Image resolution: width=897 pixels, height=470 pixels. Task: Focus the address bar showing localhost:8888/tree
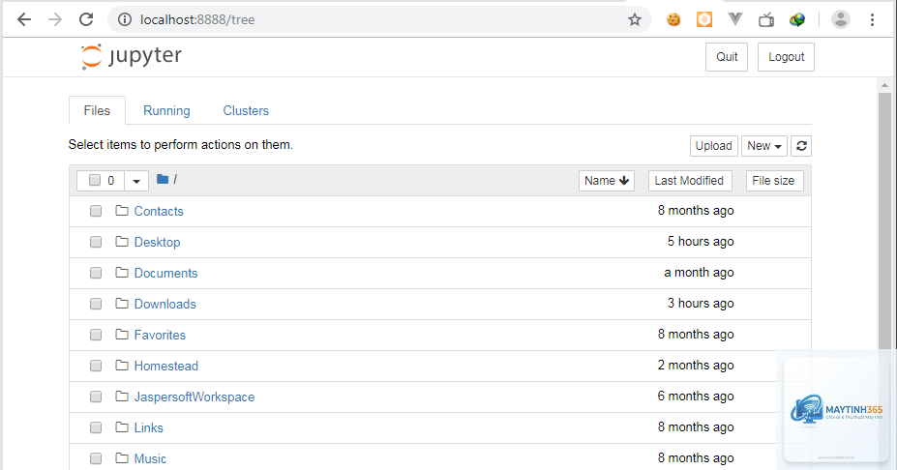coord(377,19)
